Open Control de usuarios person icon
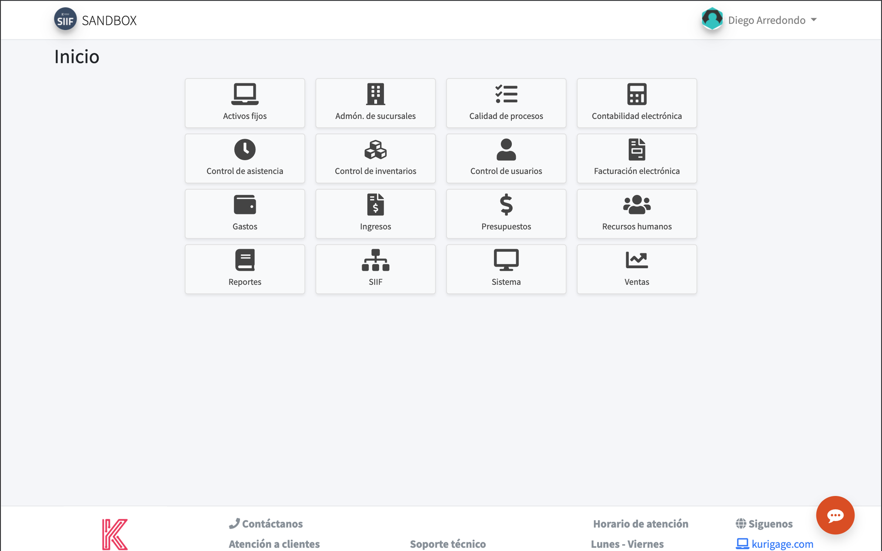The image size is (882, 551). coord(506,149)
